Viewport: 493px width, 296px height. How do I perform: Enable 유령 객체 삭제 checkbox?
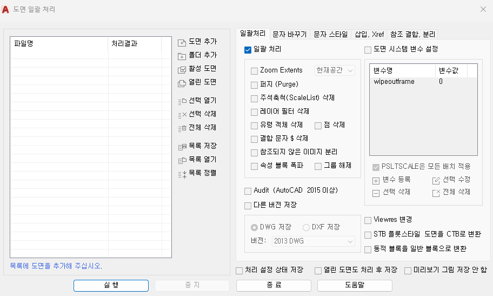click(254, 126)
